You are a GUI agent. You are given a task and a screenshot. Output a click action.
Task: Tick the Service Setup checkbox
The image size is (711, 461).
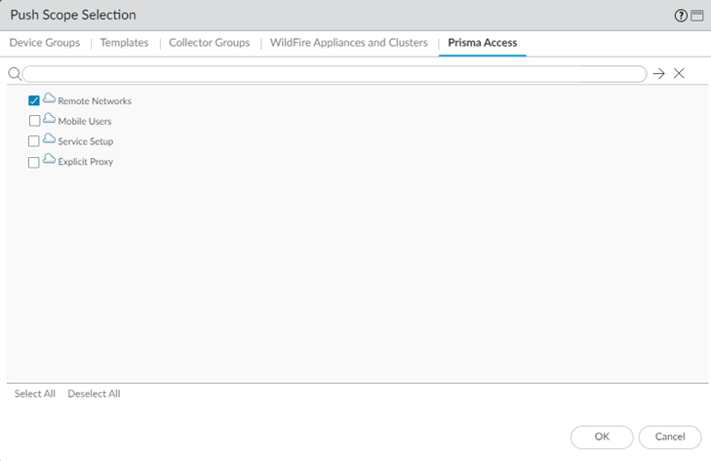[34, 141]
